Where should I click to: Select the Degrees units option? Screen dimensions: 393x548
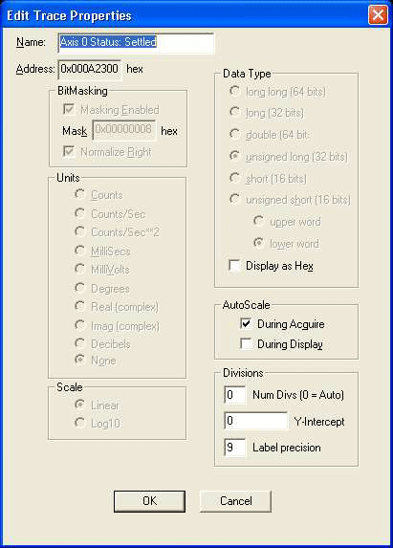pos(80,288)
